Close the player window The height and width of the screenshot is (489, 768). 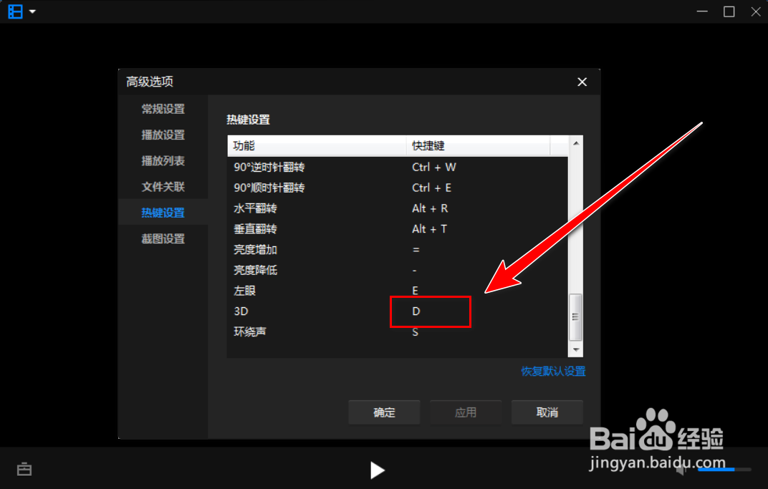[756, 11]
